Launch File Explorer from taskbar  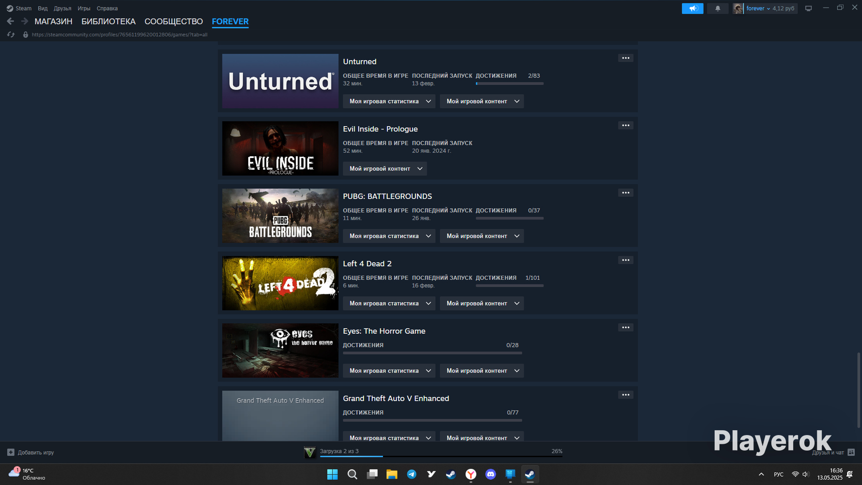pyautogui.click(x=392, y=474)
